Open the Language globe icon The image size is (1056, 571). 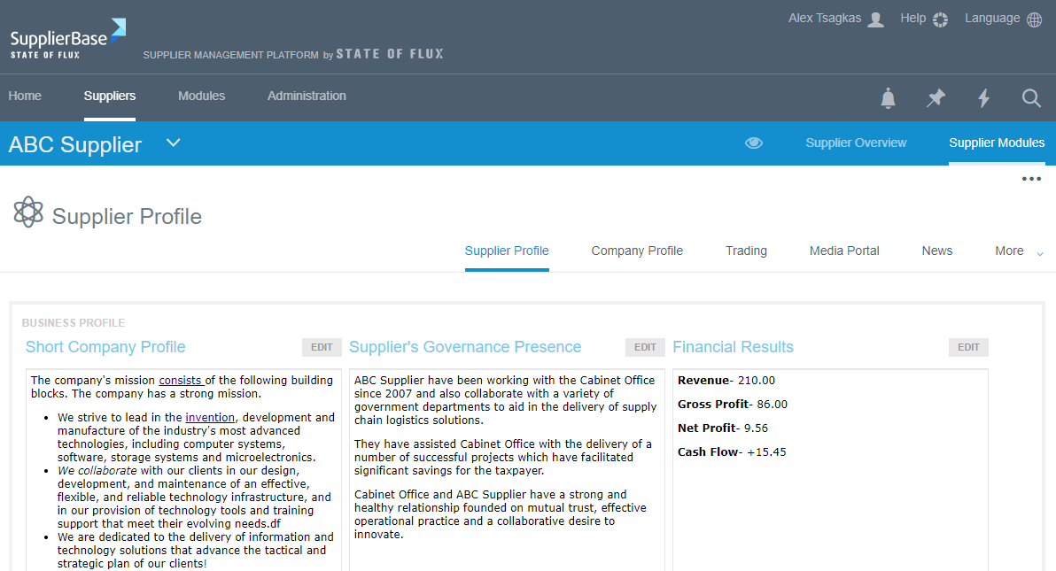tap(1035, 18)
